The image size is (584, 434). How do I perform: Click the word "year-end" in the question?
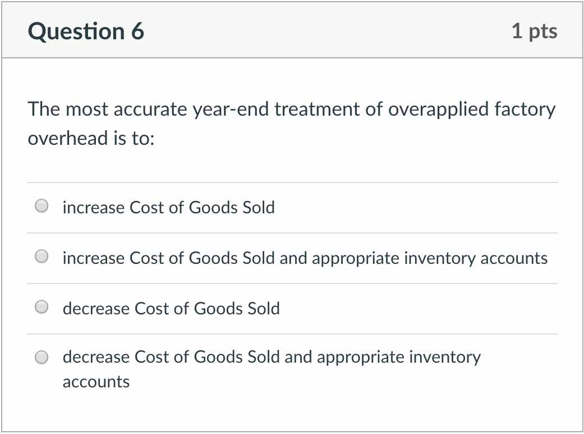click(231, 109)
